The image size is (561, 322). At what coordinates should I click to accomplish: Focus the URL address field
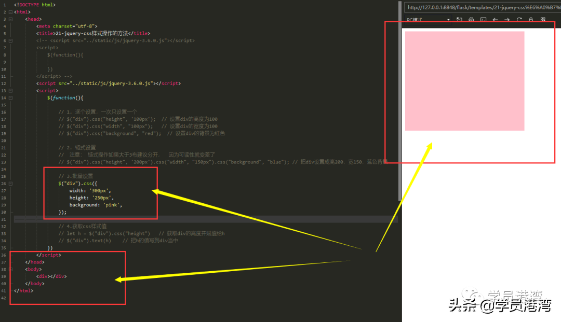(482, 7)
